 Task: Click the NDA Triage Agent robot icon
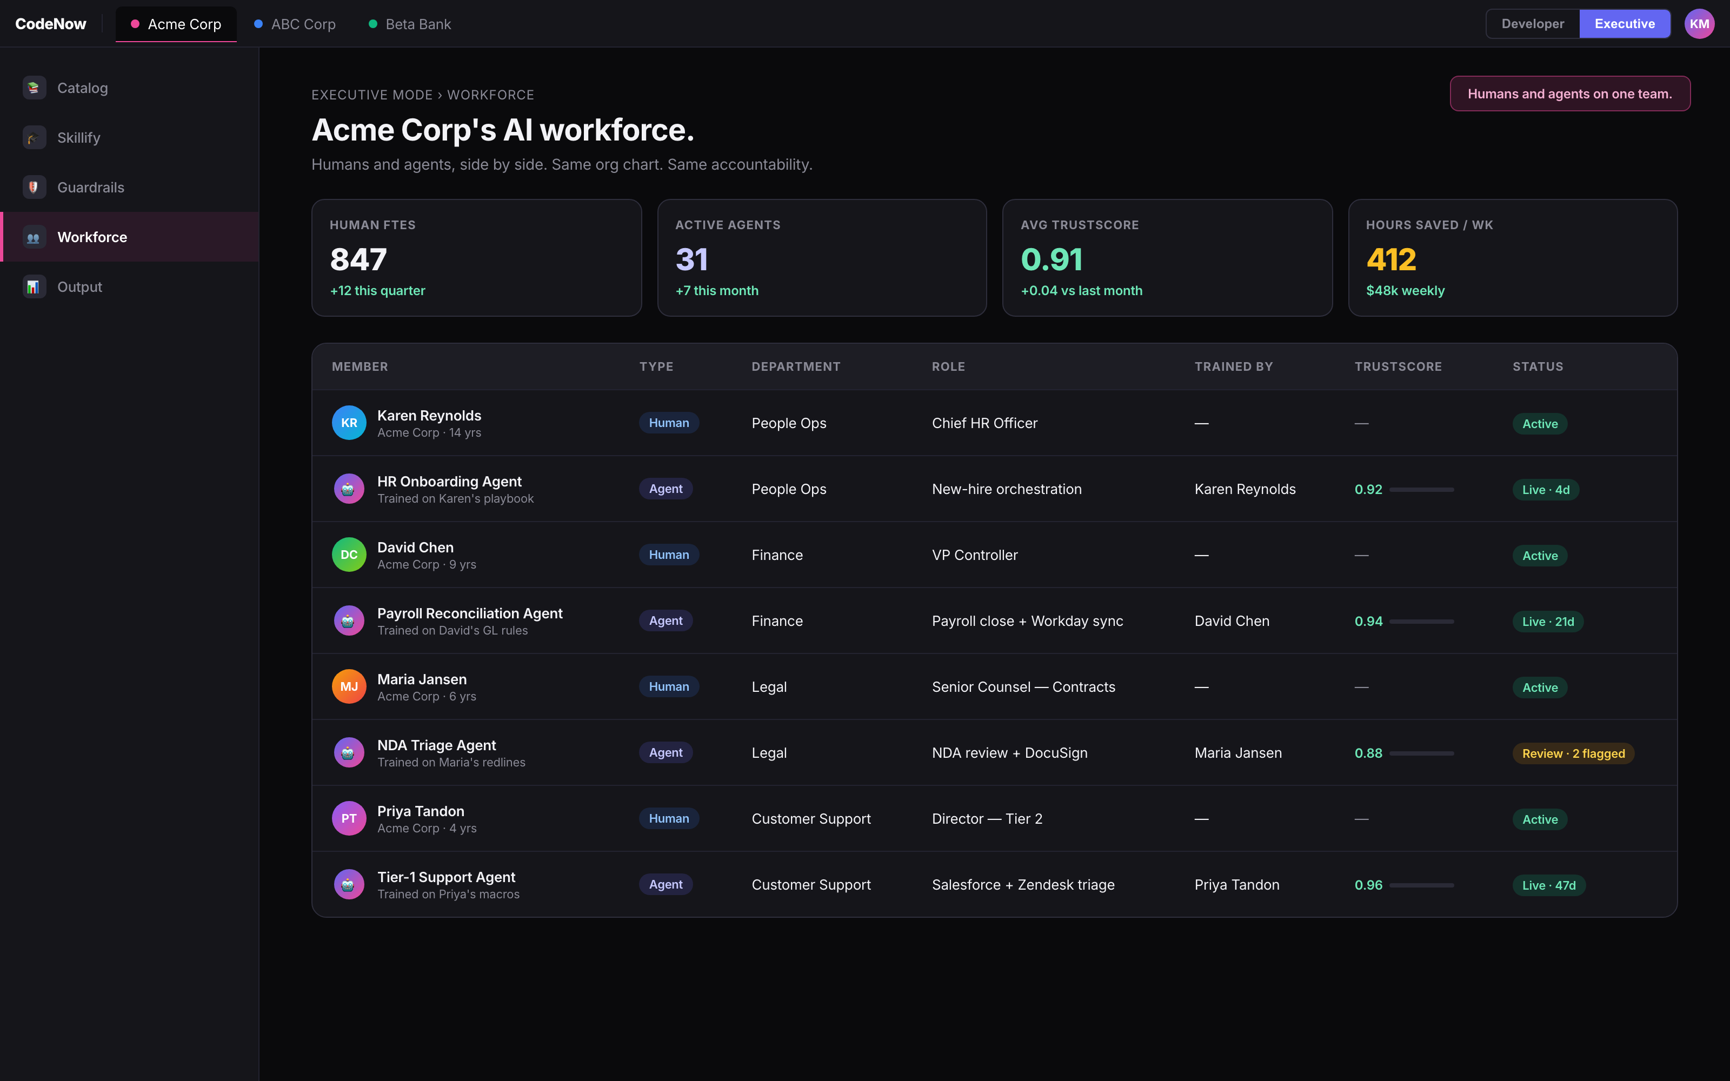(349, 753)
